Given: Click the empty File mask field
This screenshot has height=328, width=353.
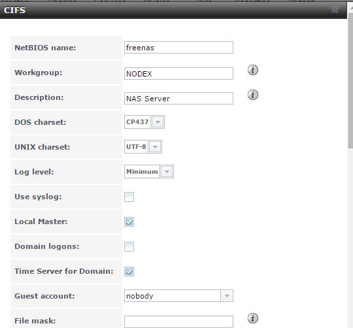Looking at the screenshot, I should pos(178,321).
